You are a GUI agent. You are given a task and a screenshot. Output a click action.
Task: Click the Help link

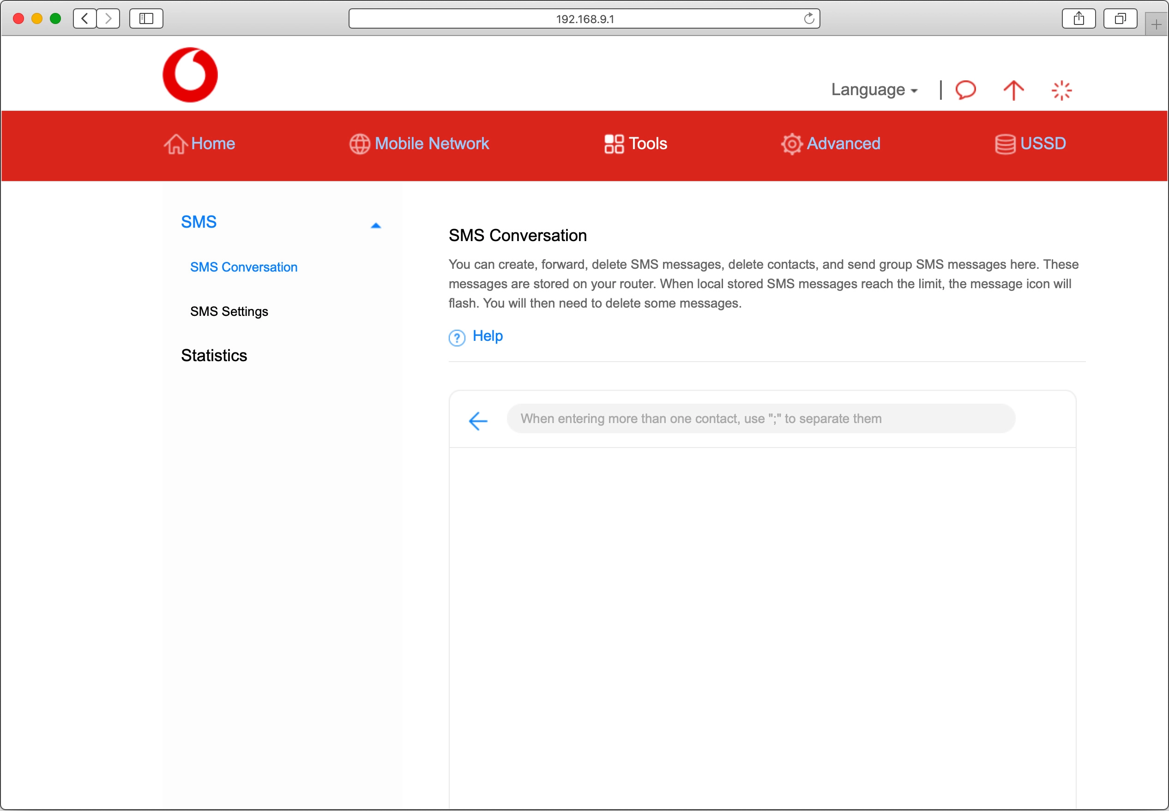tap(487, 336)
